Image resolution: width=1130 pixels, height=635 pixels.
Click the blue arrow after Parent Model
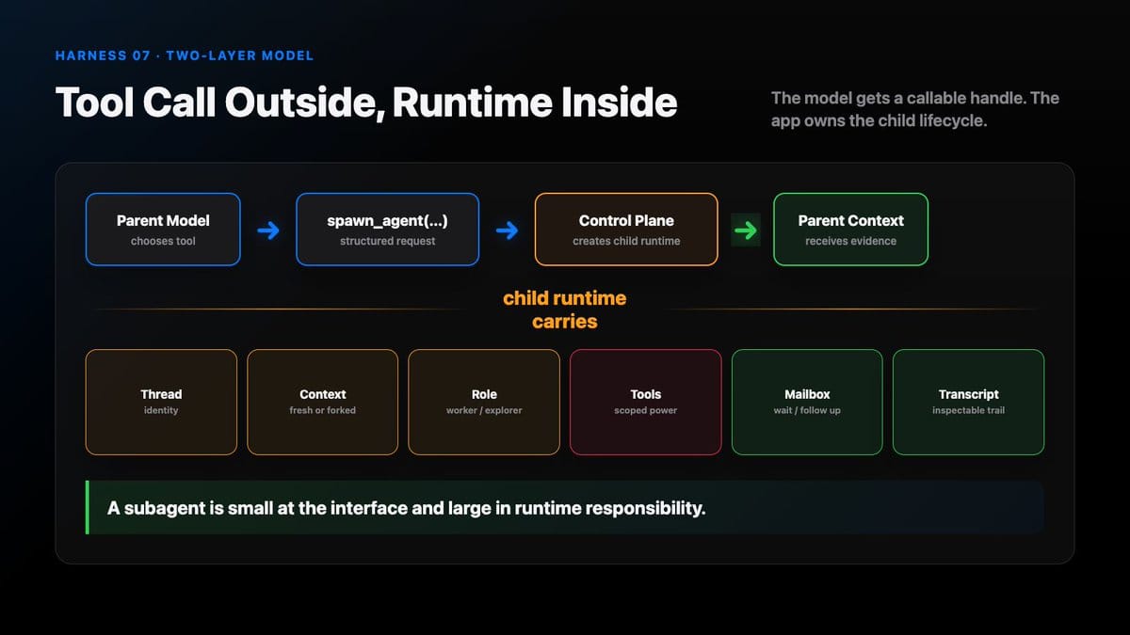click(268, 230)
